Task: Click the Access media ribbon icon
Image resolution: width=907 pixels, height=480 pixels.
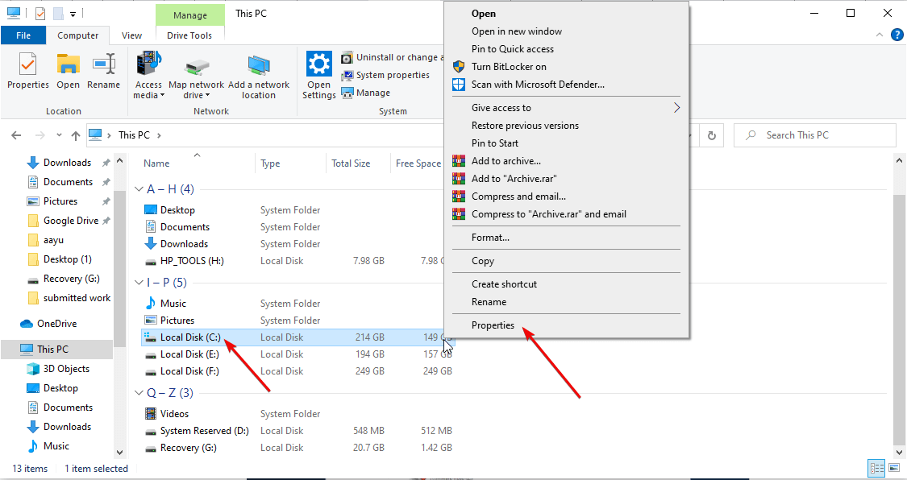Action: pos(148,72)
